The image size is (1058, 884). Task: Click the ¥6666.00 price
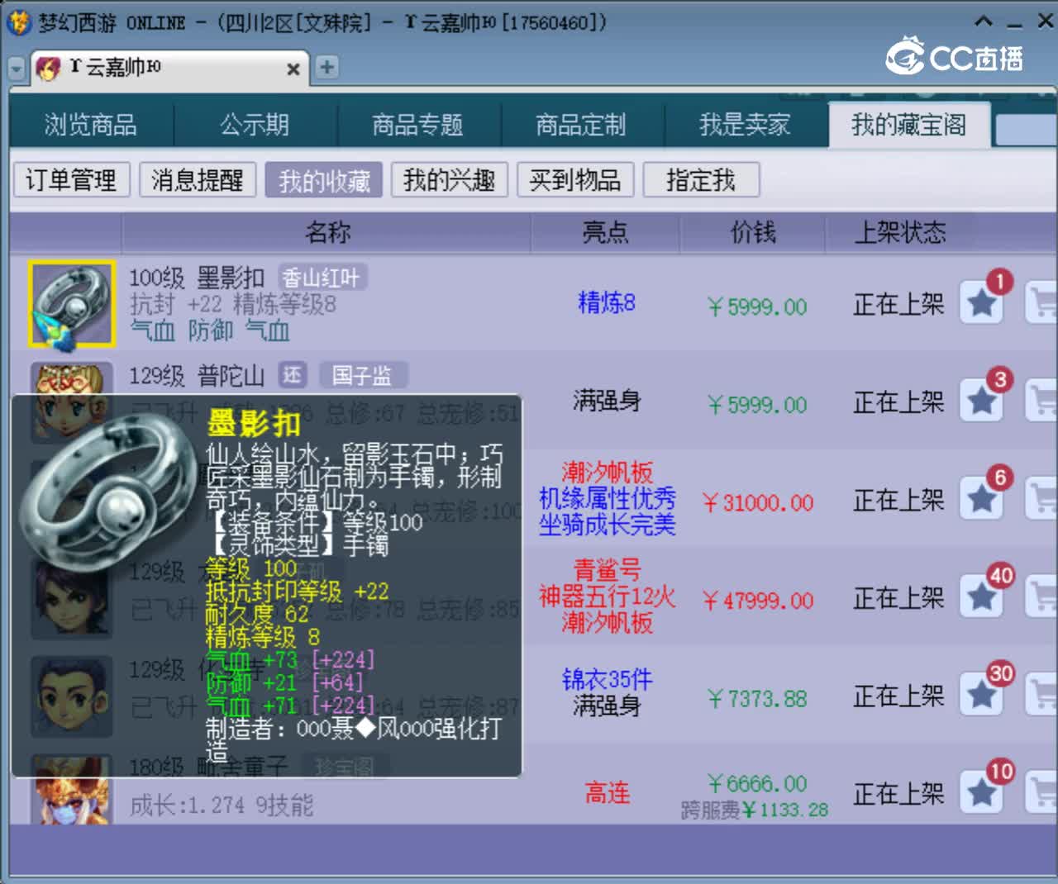pos(758,783)
